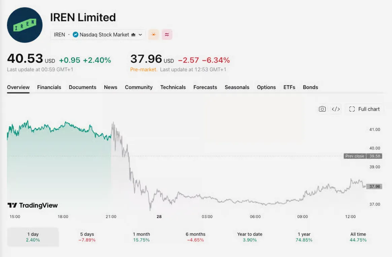Viewport: 392px width, 257px height.
Task: Open the Options tab
Action: point(266,87)
